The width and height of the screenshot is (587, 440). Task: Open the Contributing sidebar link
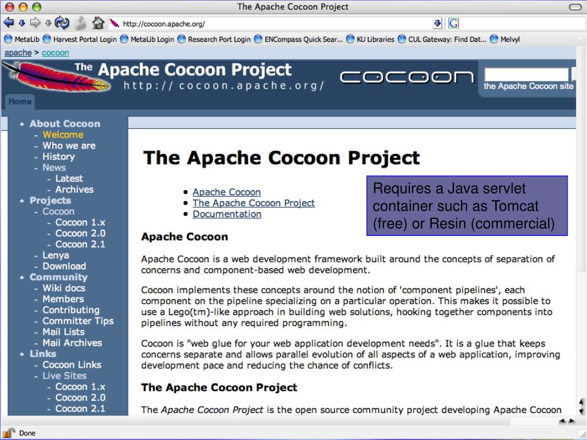click(71, 310)
